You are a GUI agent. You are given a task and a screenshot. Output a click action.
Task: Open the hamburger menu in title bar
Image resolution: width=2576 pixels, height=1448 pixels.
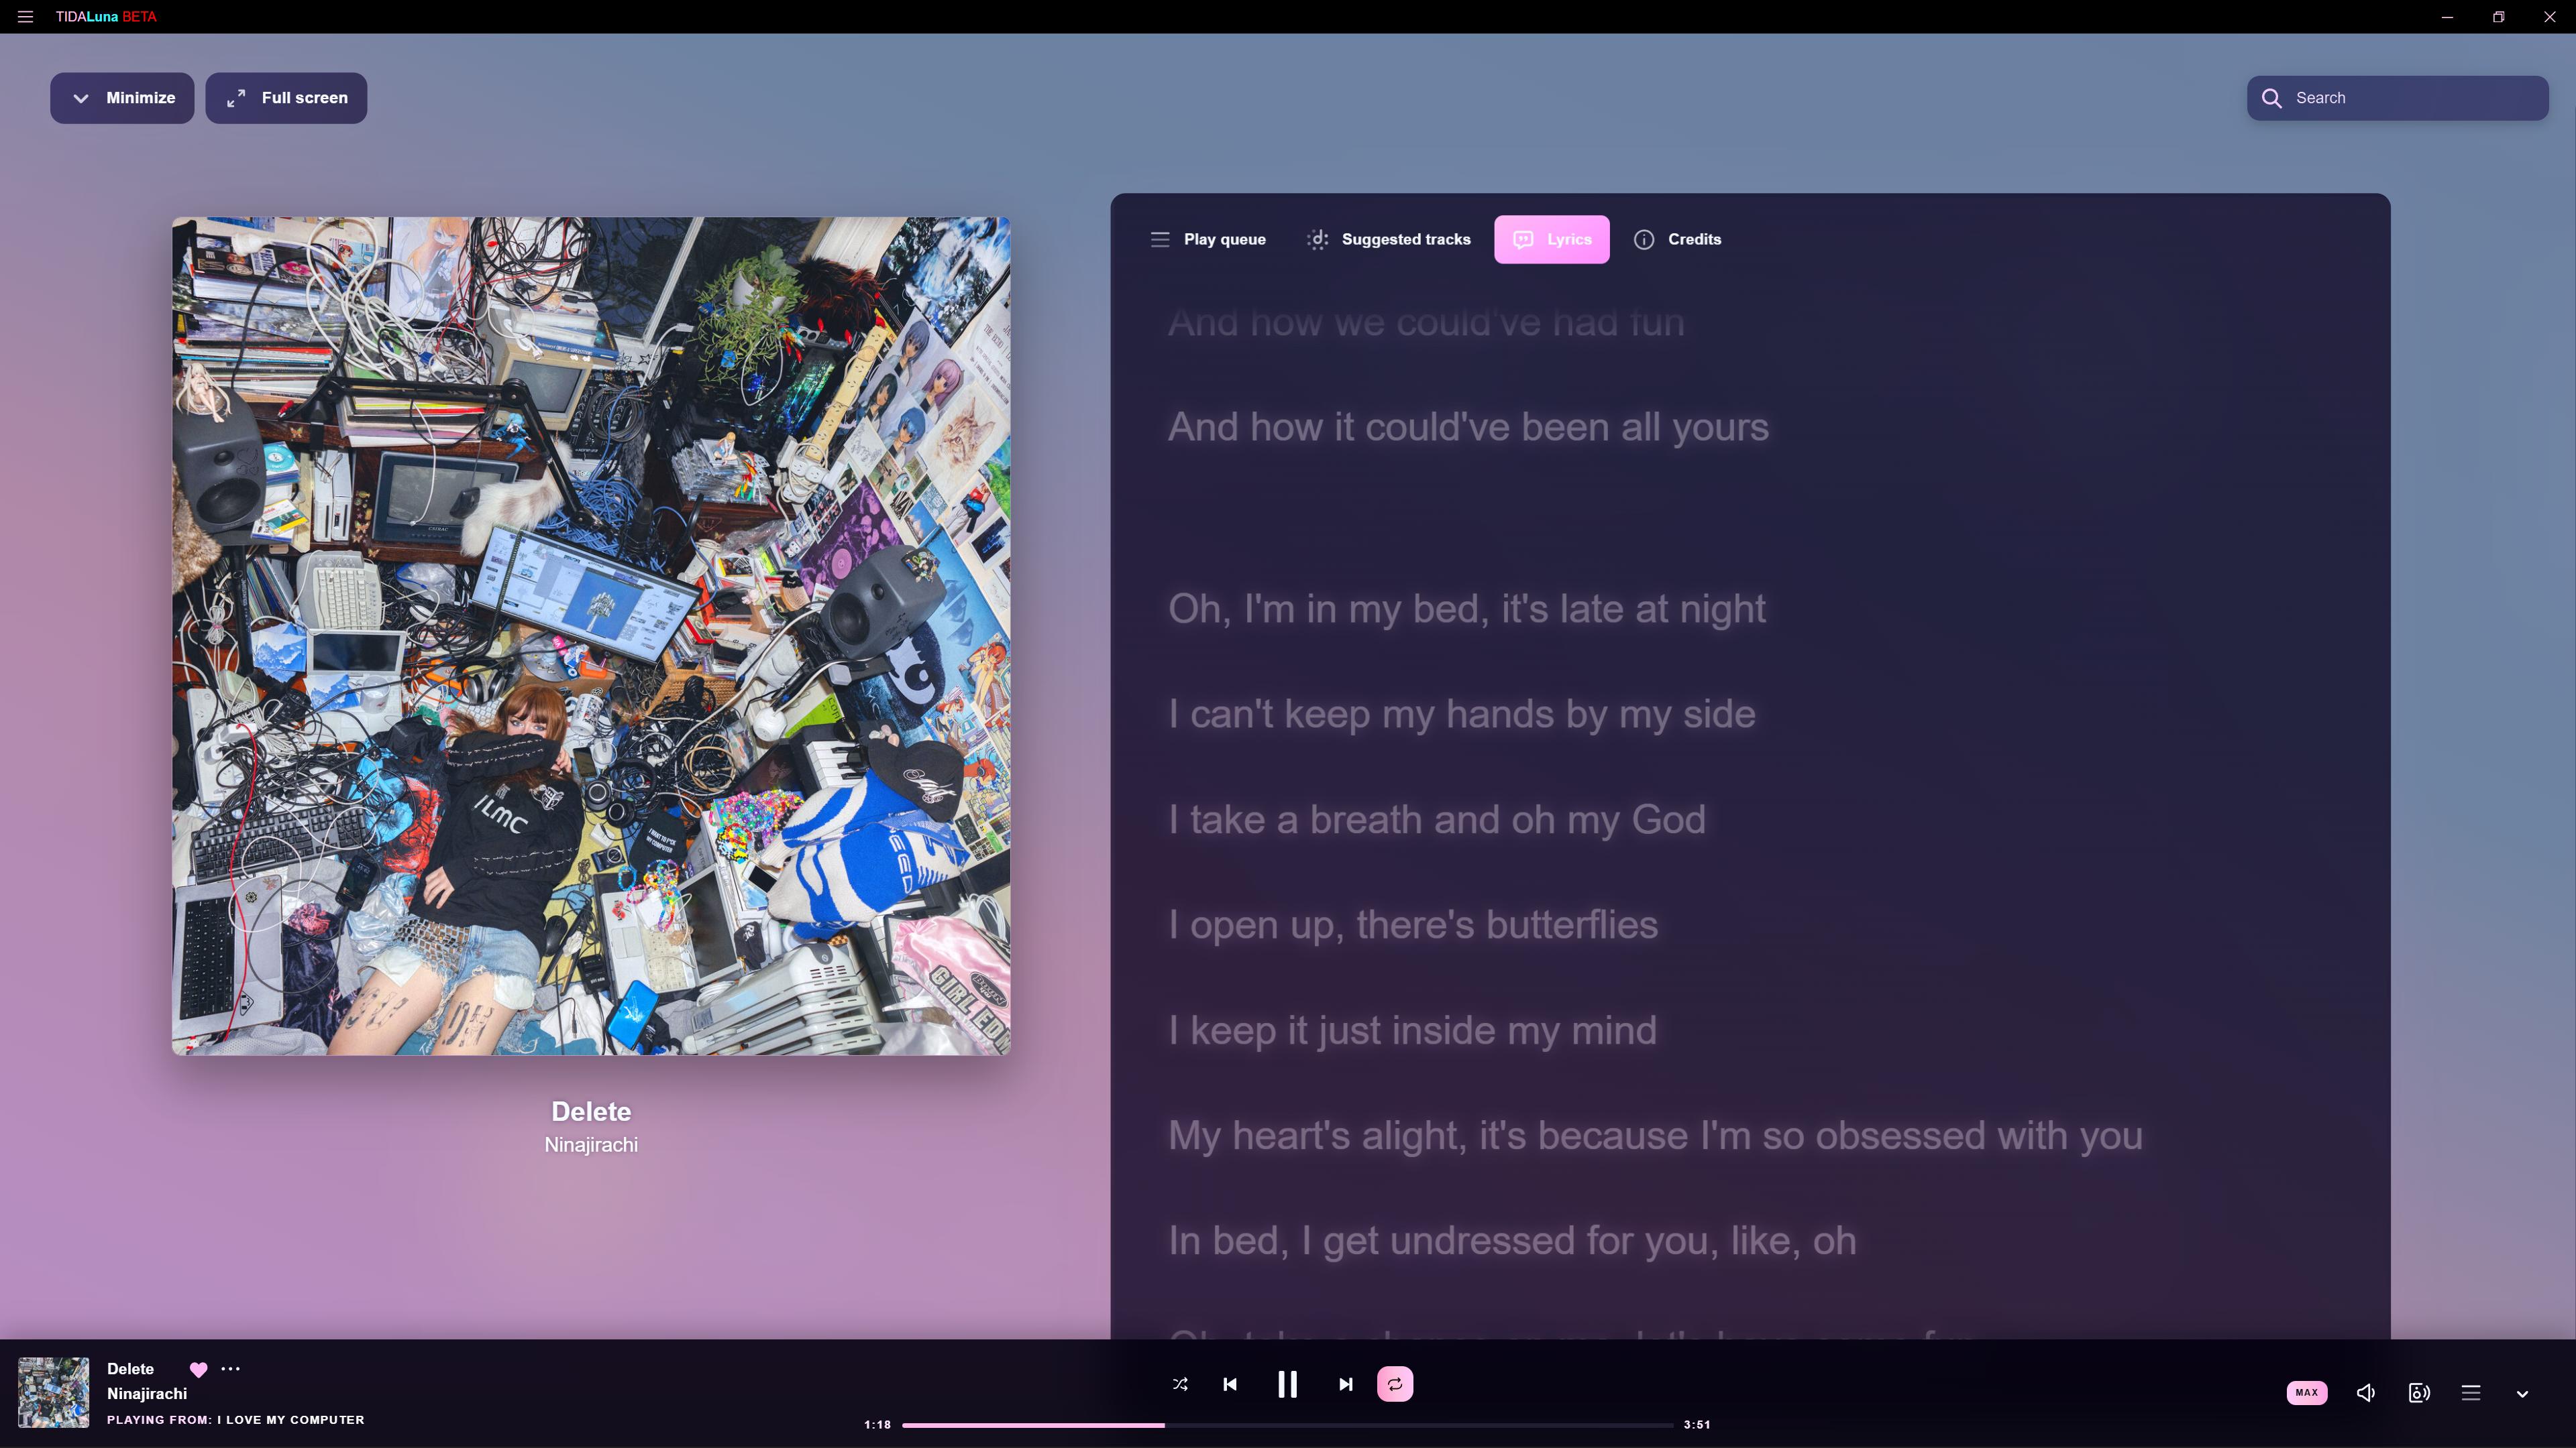click(x=25, y=17)
